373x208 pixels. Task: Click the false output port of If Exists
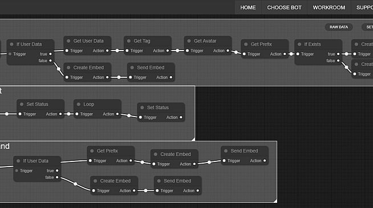[x=338, y=61]
